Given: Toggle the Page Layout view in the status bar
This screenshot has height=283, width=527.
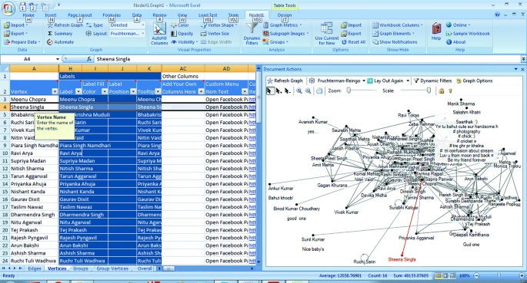Looking at the screenshot, I should (445, 275).
